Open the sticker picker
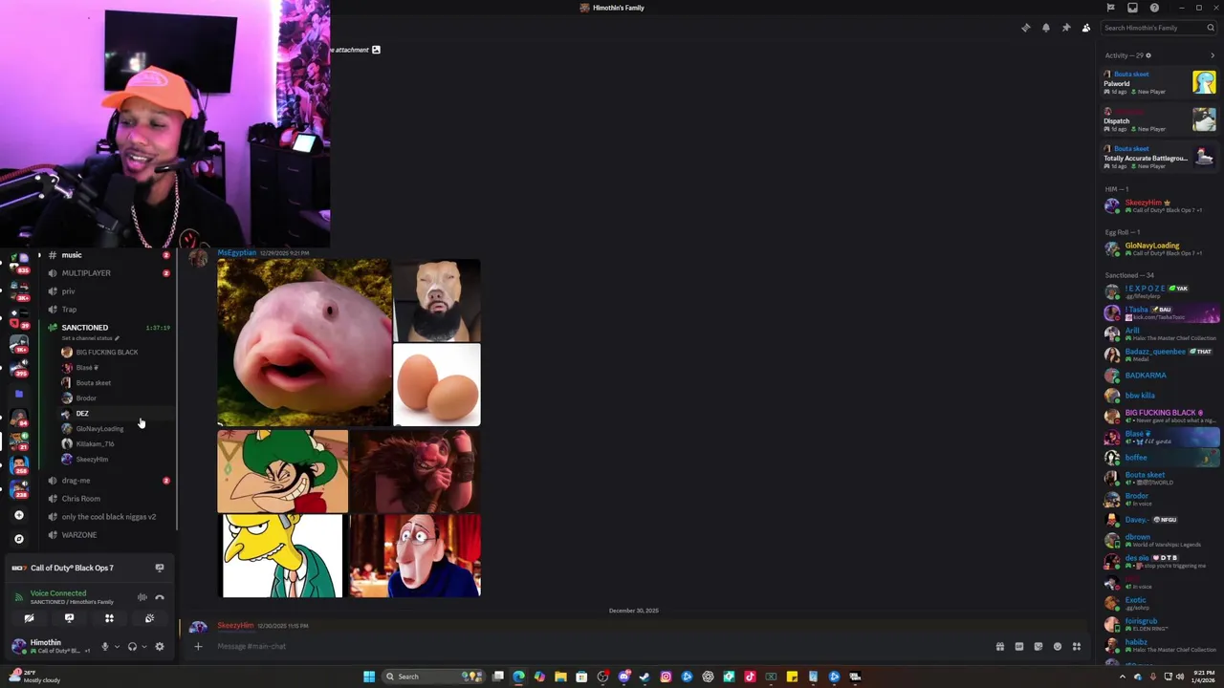 [1038, 647]
